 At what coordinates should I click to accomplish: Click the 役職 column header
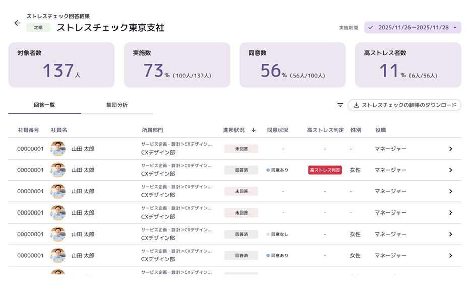381,130
